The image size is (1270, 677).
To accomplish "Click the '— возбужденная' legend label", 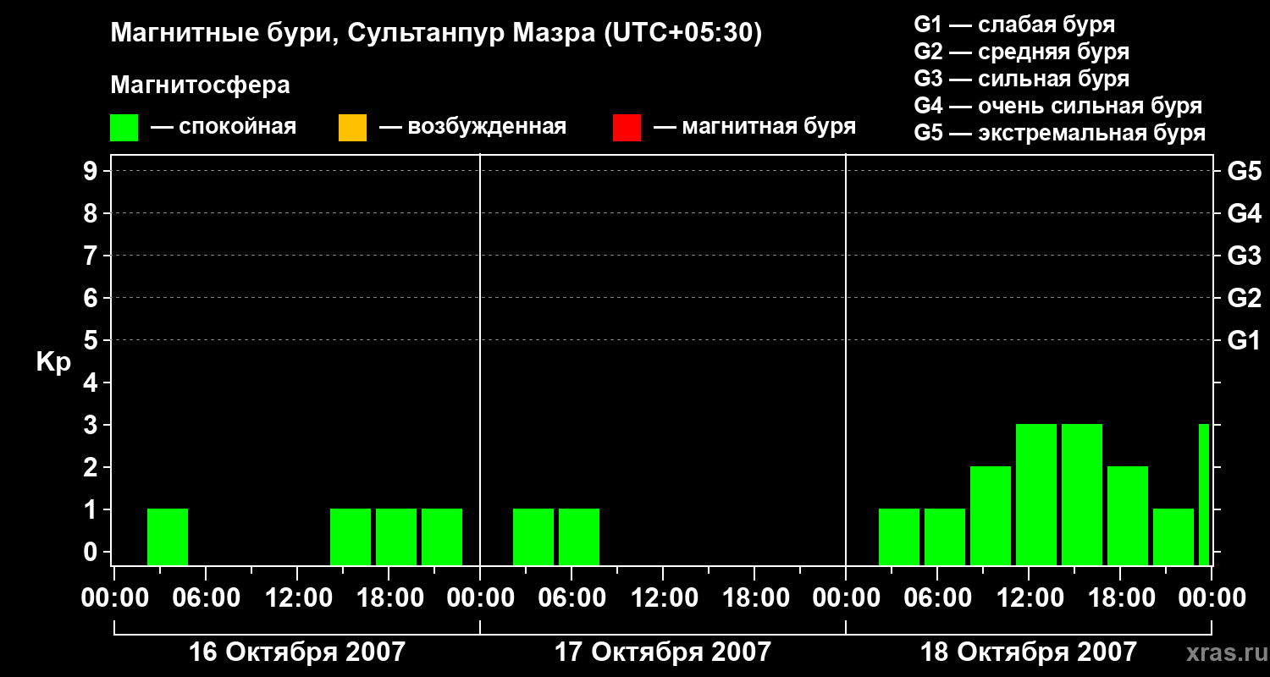I will pos(472,127).
